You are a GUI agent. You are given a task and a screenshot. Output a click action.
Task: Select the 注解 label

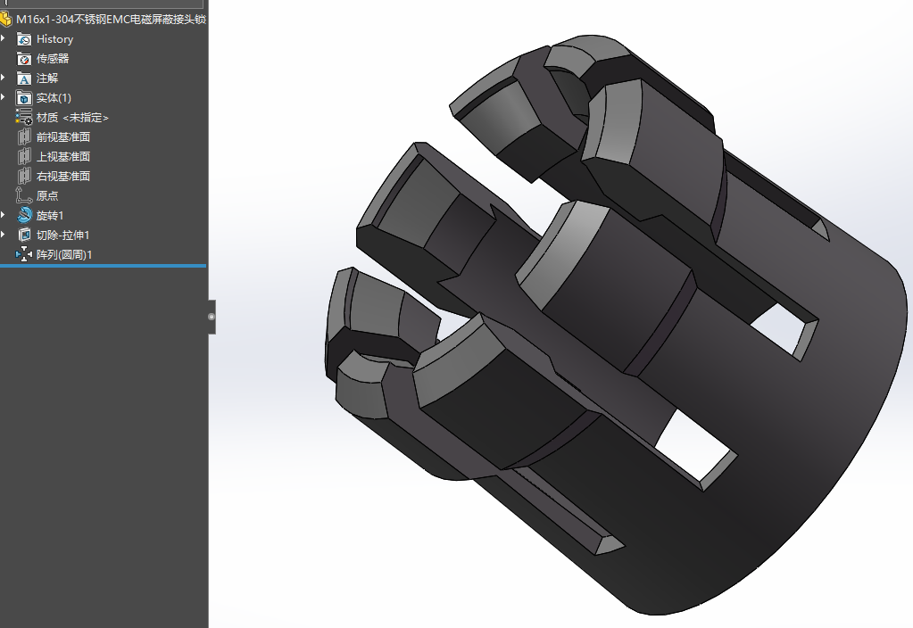[x=47, y=78]
